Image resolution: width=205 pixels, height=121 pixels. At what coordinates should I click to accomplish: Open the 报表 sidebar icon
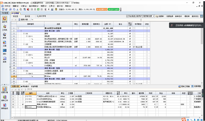point(5,59)
